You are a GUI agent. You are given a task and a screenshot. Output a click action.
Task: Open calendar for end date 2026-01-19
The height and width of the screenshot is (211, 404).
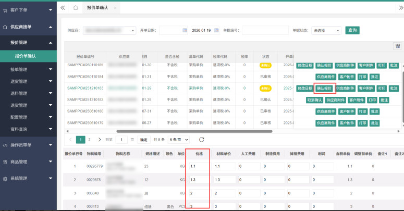click(216, 30)
